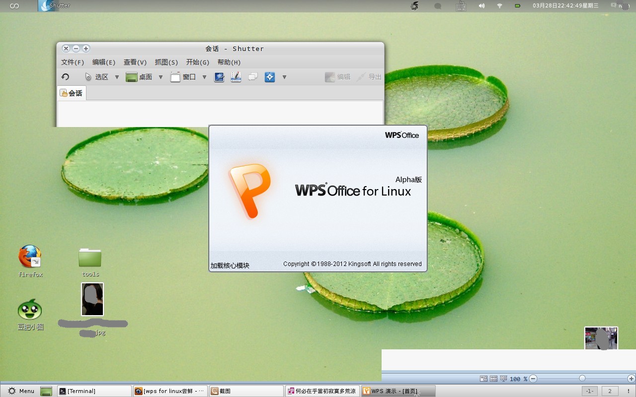Open the dropdown after the blue website icon

click(x=284, y=77)
